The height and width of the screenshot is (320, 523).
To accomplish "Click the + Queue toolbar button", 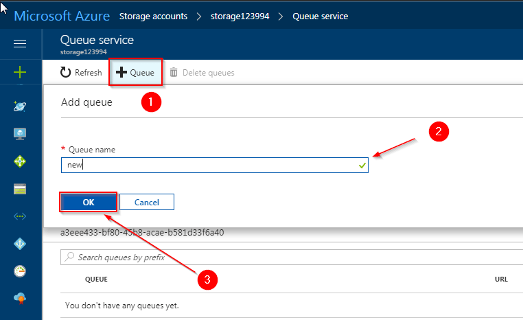I will point(135,72).
